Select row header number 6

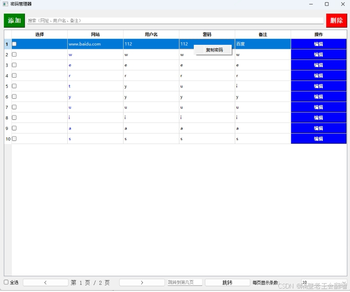8,97
